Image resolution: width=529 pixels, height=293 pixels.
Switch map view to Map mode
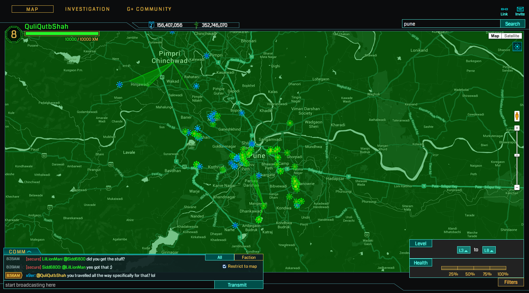(495, 36)
